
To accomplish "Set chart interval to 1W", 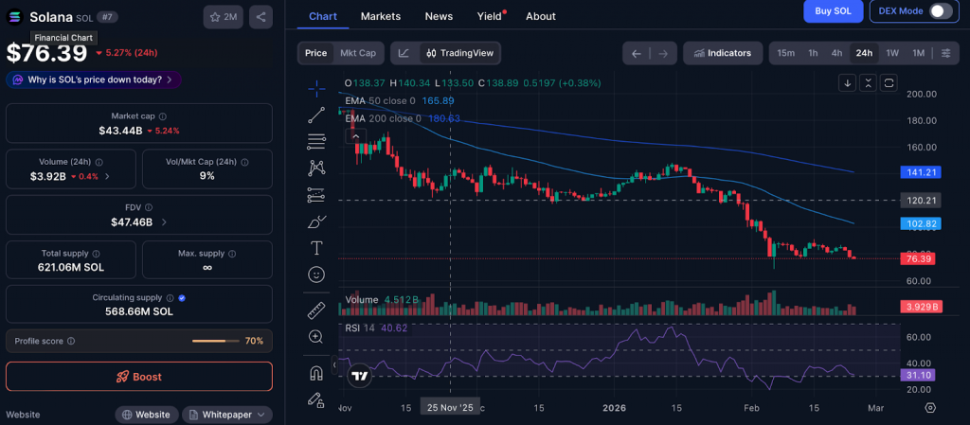I will click(892, 53).
